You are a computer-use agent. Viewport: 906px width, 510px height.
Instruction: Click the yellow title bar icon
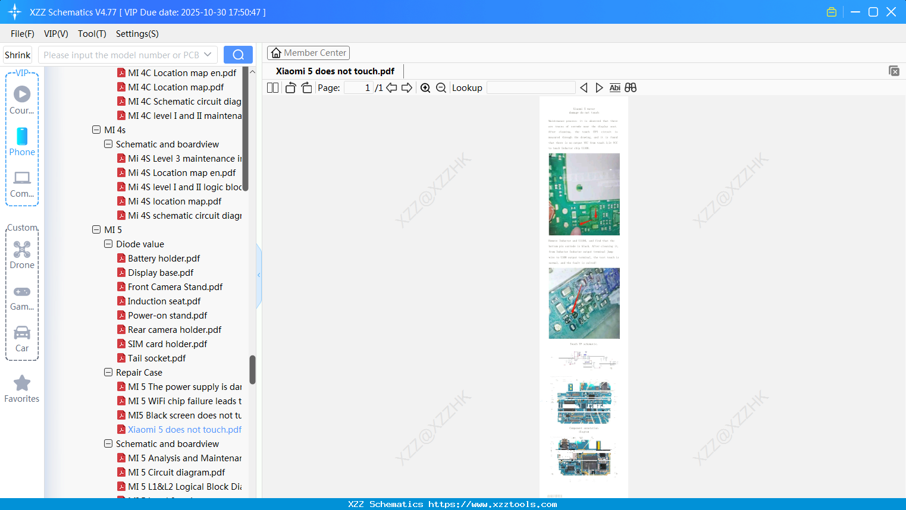click(x=832, y=12)
